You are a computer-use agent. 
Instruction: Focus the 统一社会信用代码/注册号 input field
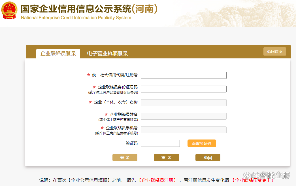[x=184, y=75]
